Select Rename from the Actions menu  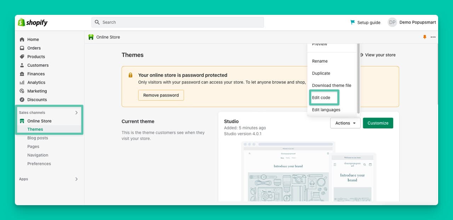tap(320, 61)
